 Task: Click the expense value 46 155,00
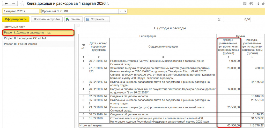pos(257,82)
